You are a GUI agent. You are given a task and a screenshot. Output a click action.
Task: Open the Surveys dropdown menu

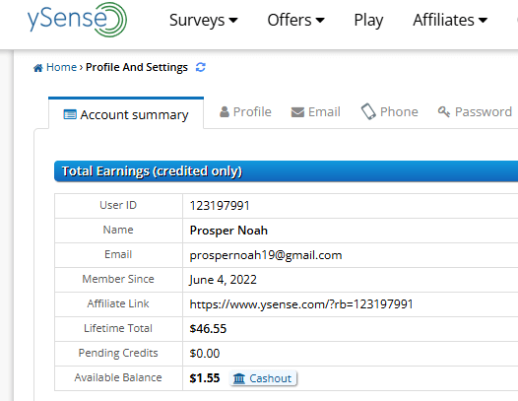tap(204, 20)
